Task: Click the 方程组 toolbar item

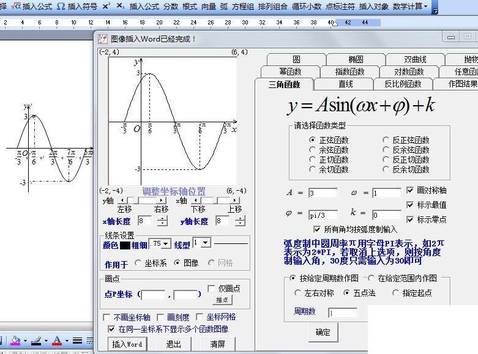Action: pos(242,6)
